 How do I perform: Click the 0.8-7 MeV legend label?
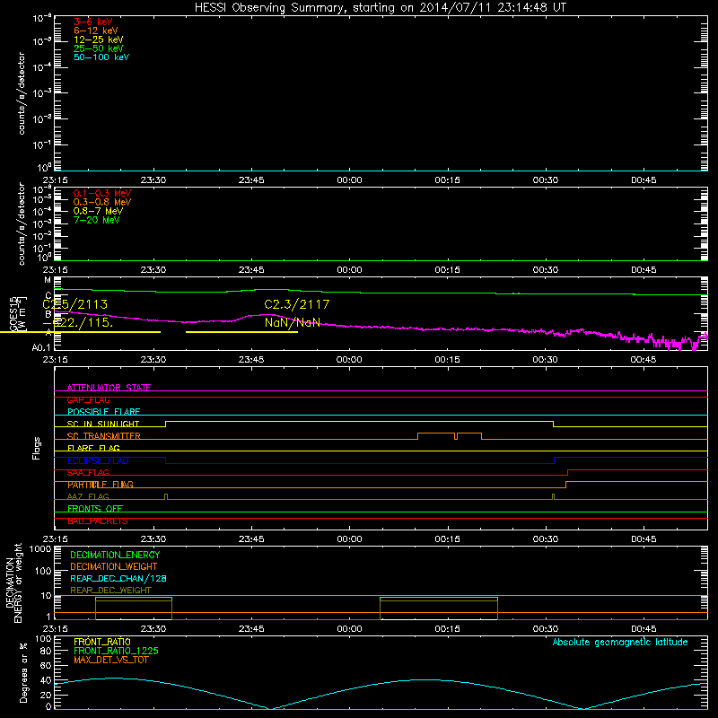98,211
